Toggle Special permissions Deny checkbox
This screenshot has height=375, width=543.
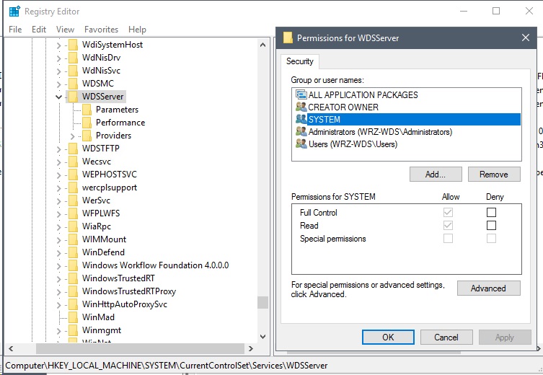coord(491,238)
